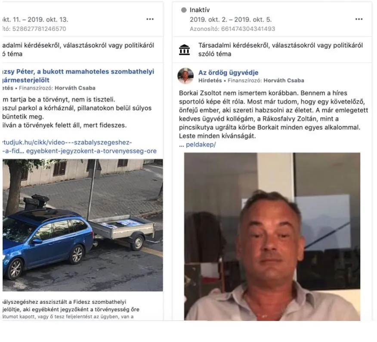The width and height of the screenshot is (377, 342).
Task: Click Horváth Csaba sponsor name in right ad
Action: point(284,80)
